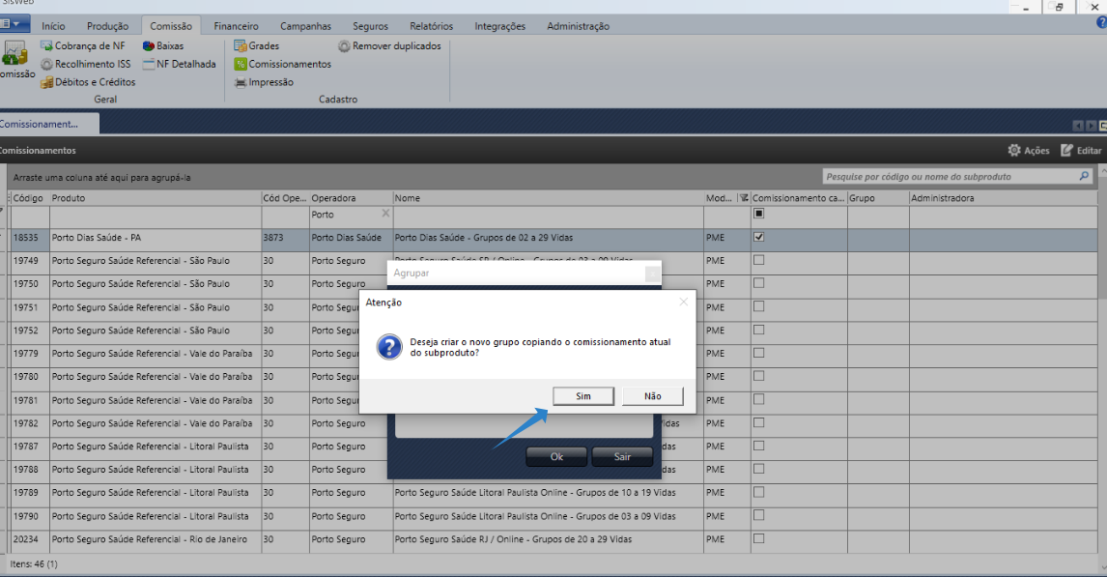Screen dimensions: 1107x577
Task: Click the Impressão printer icon
Action: point(240,82)
